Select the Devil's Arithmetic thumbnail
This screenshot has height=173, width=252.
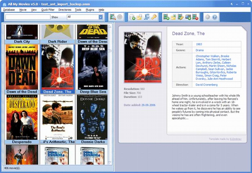coord(57,119)
